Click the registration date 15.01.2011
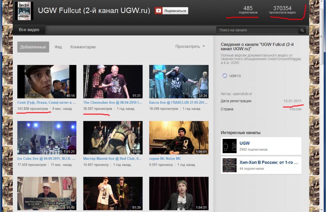The height and width of the screenshot is (212, 326). point(292,101)
